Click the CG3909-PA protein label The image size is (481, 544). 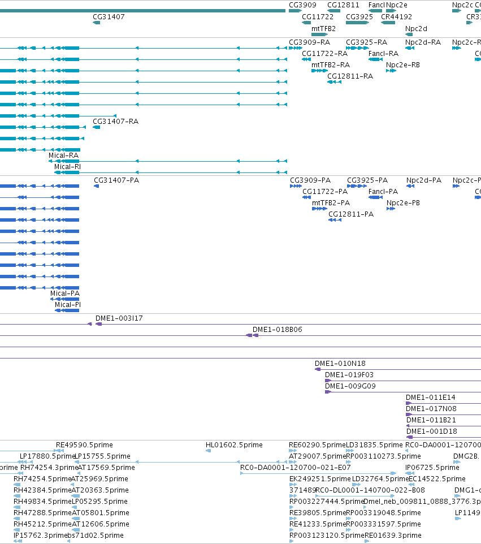tap(310, 180)
